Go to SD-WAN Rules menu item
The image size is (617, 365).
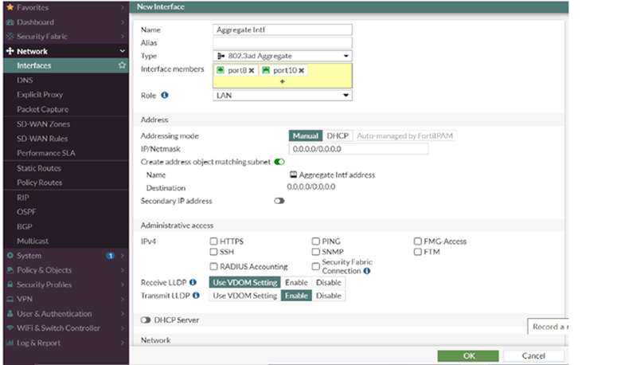[42, 139]
